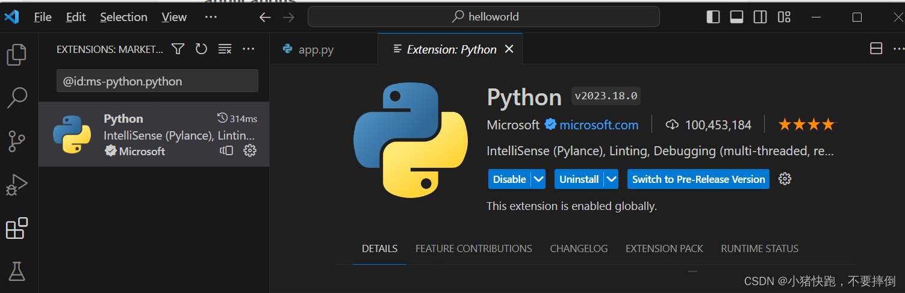Image resolution: width=905 pixels, height=293 pixels.
Task: Click the extension star rating
Action: 806,125
